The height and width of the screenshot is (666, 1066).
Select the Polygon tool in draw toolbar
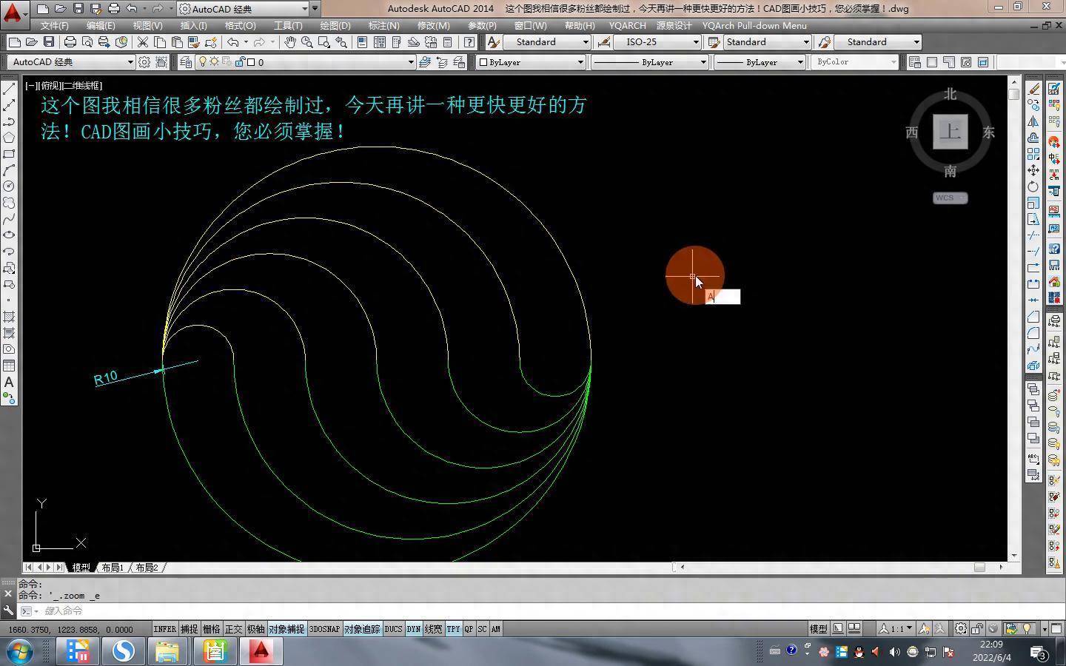click(x=9, y=138)
